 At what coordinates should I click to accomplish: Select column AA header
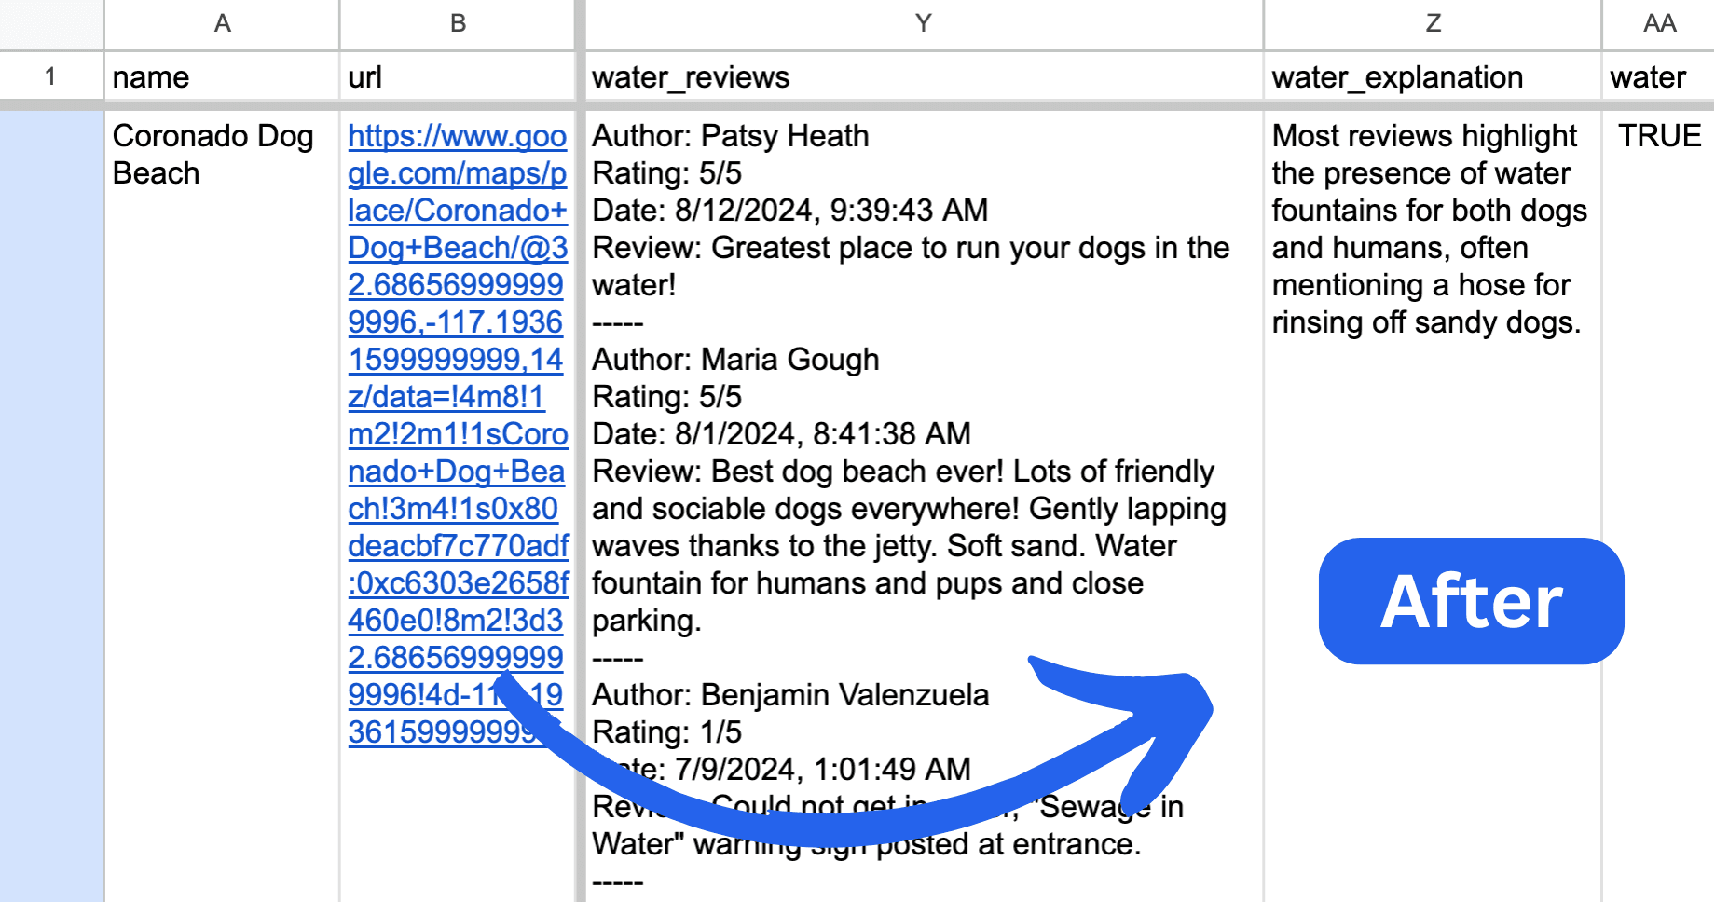(x=1659, y=23)
